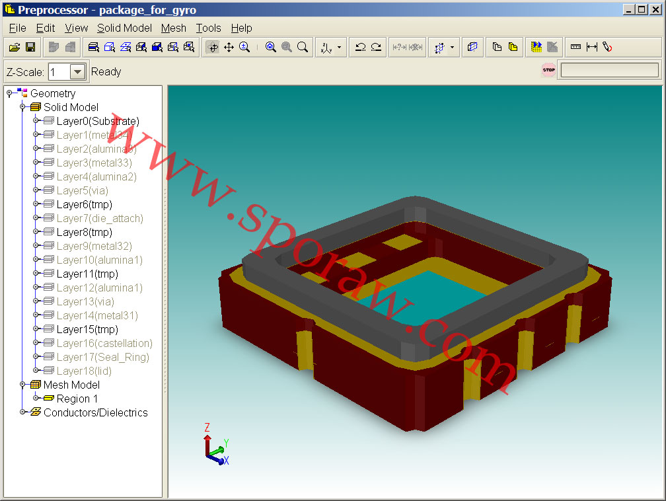Click the Undo arrow icon

tap(360, 47)
